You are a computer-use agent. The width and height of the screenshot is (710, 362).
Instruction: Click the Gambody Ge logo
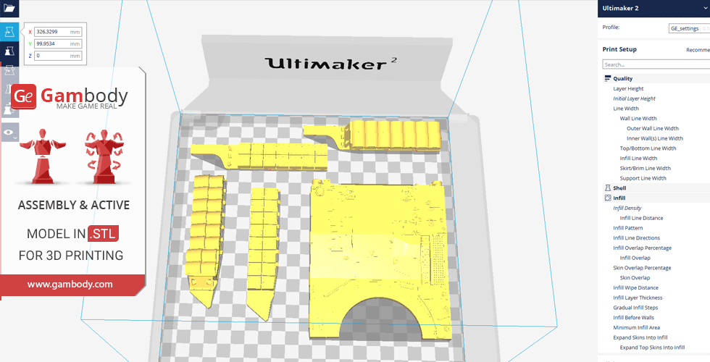point(25,96)
